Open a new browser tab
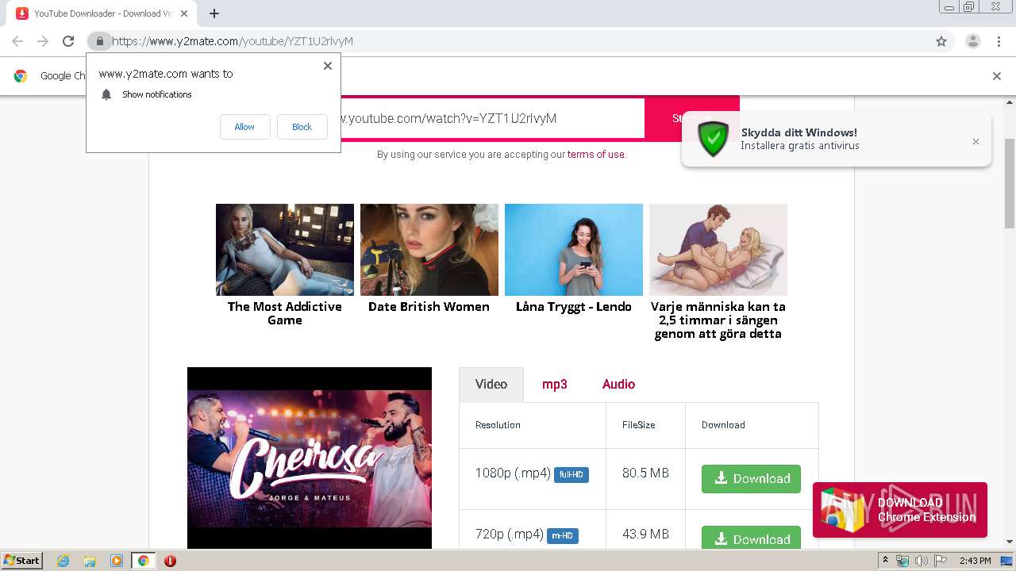 214,13
